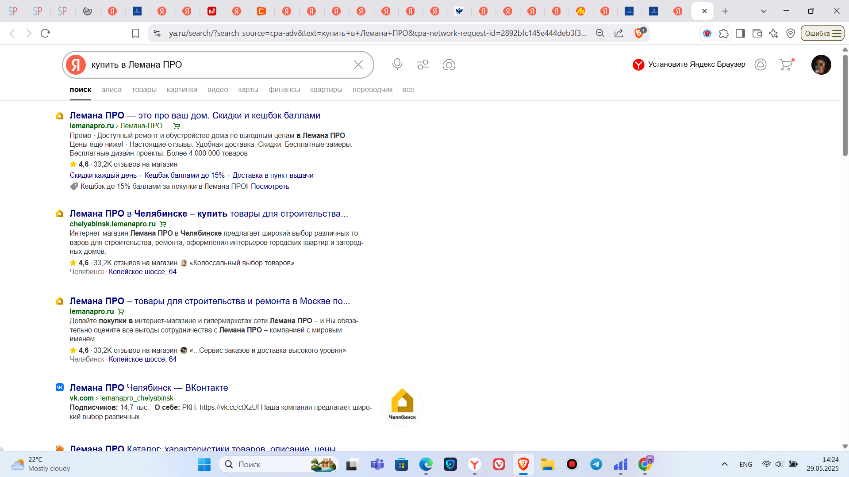Open the shopping cart icon in the header

click(786, 65)
